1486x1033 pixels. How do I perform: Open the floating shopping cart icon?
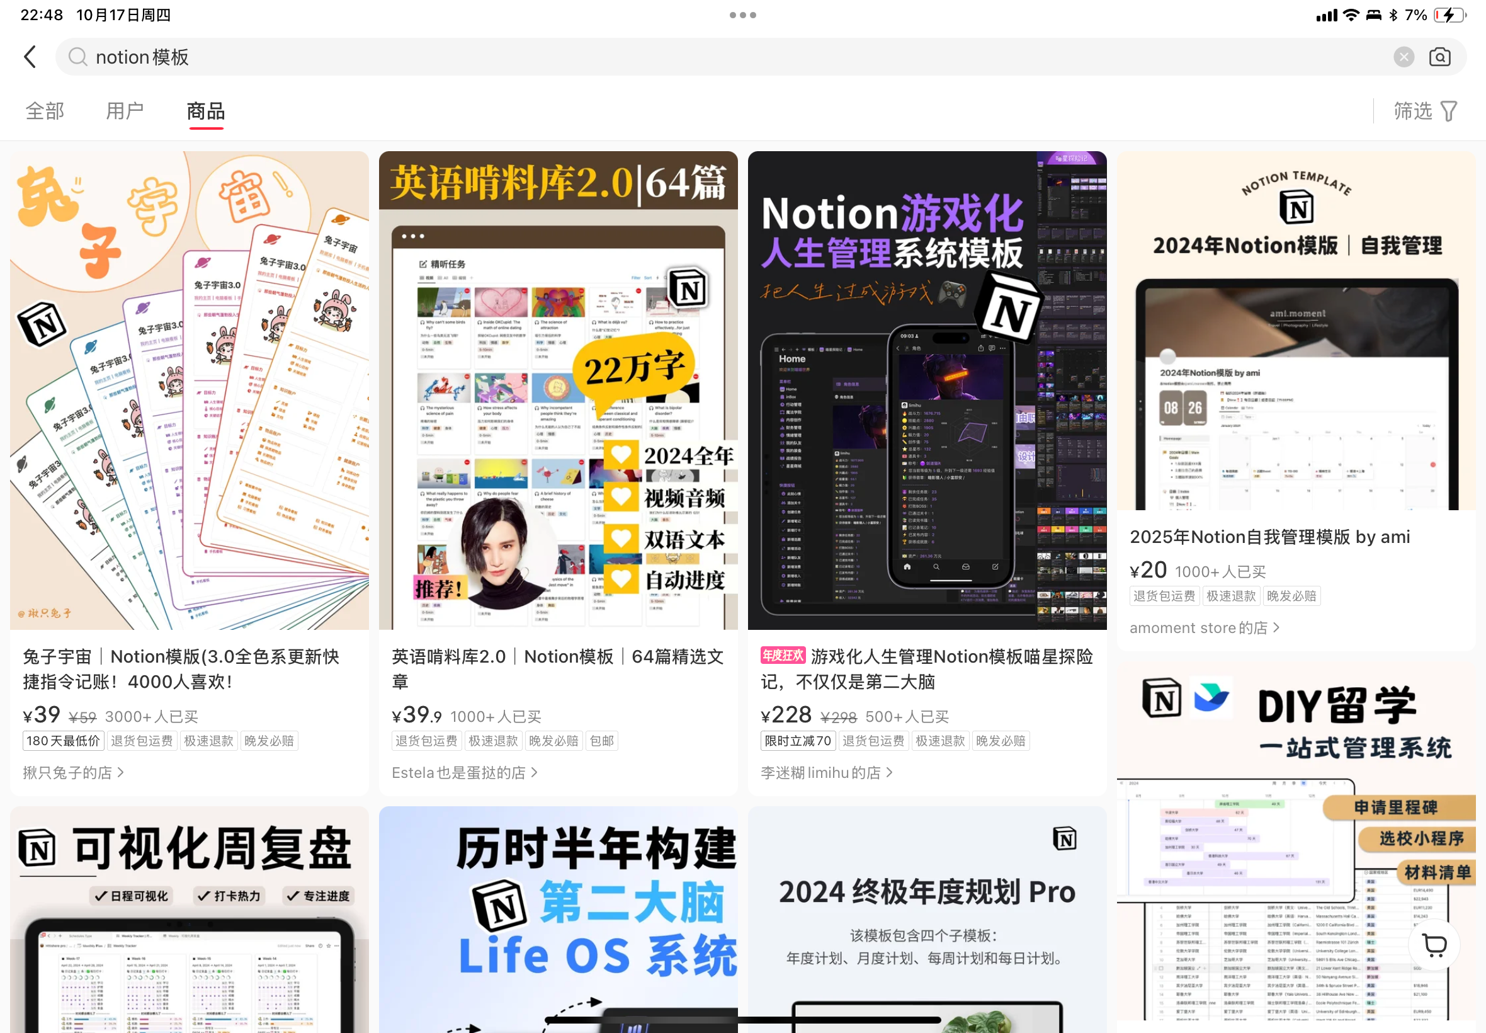coord(1434,945)
